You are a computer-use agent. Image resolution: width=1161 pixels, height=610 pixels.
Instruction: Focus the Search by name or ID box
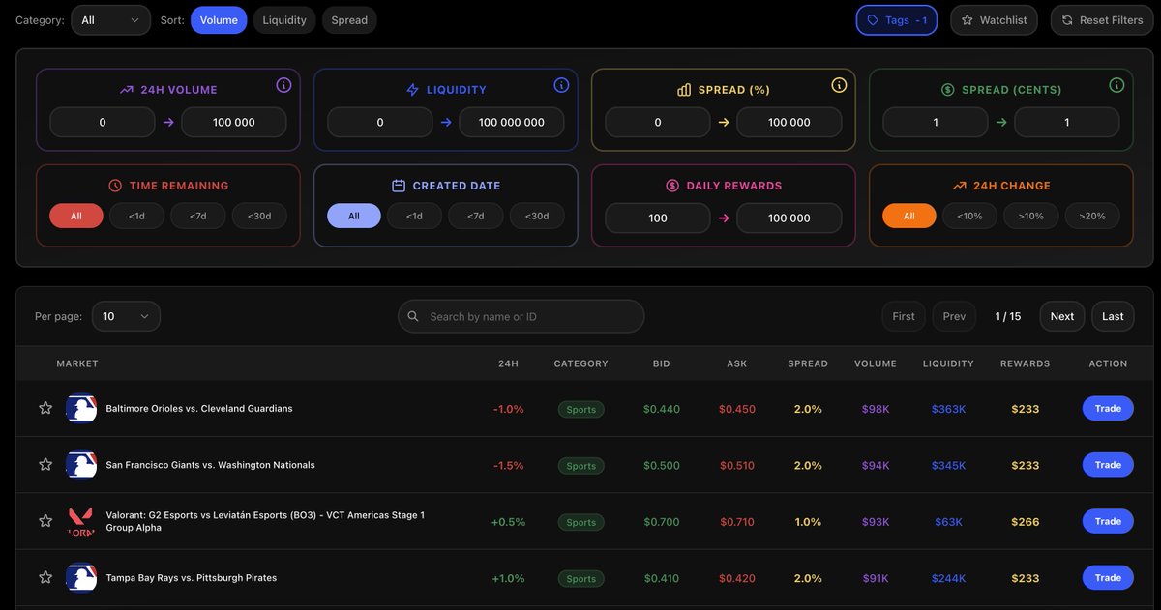click(521, 316)
